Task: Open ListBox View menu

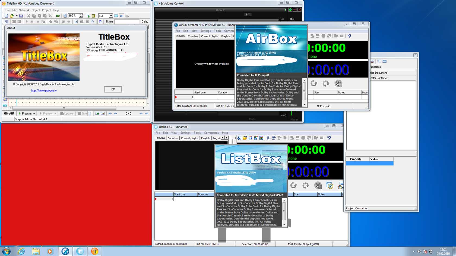Action: [174, 133]
